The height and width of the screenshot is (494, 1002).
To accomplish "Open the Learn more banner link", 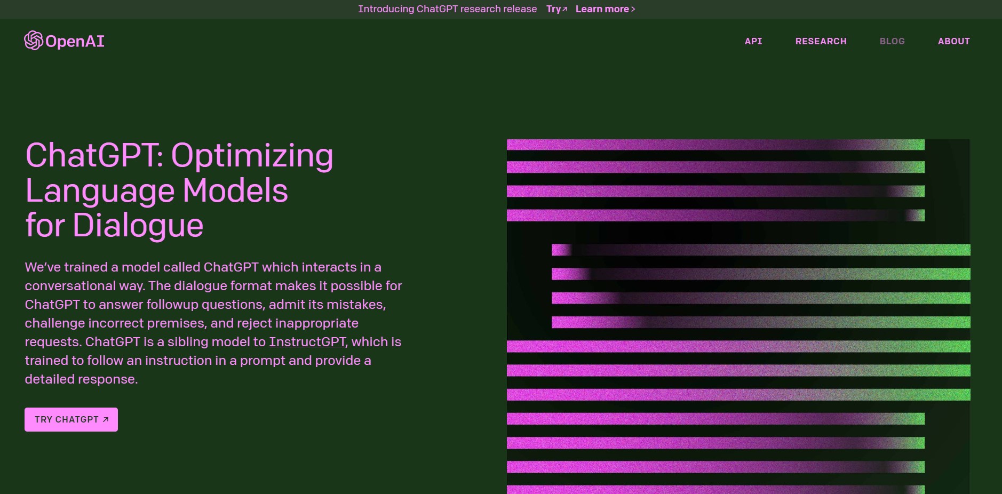I will point(602,9).
